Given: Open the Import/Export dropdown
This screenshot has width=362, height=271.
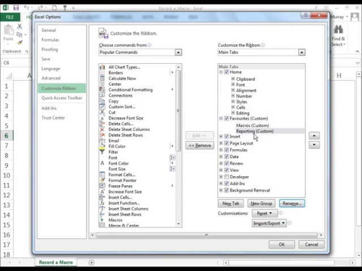Looking at the screenshot, I should 269,223.
